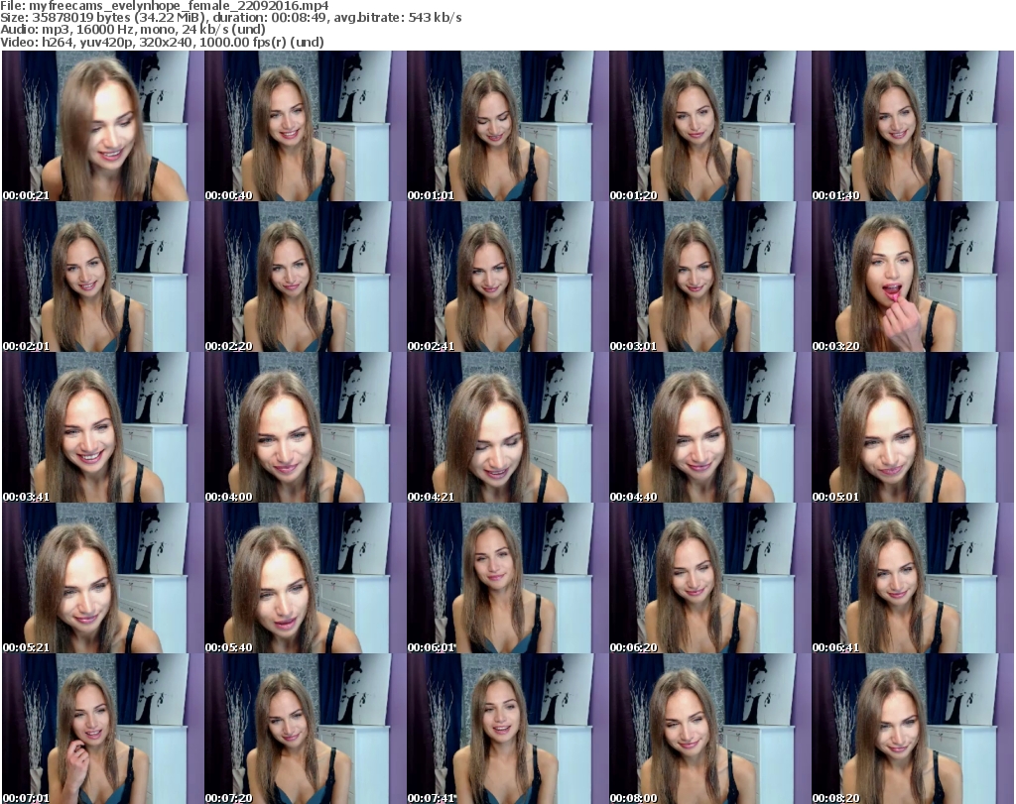1016x804 pixels.
Task: Click the frame timestamped 00:03:41
Action: 102,427
